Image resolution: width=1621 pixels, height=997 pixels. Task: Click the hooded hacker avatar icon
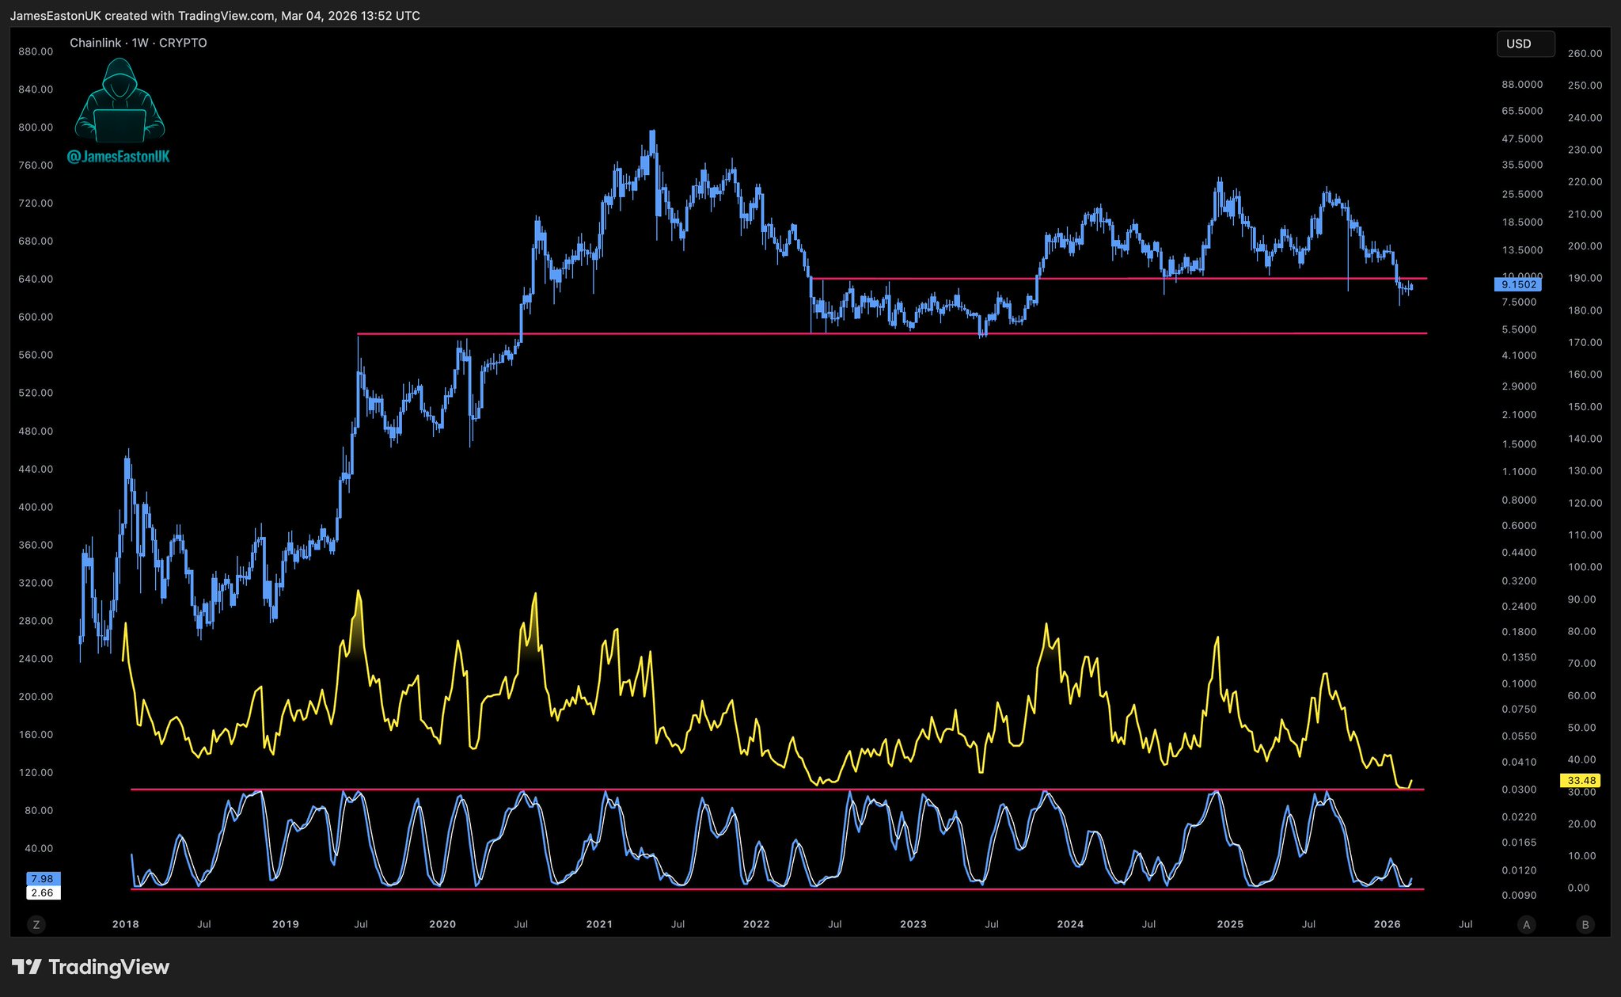[120, 99]
